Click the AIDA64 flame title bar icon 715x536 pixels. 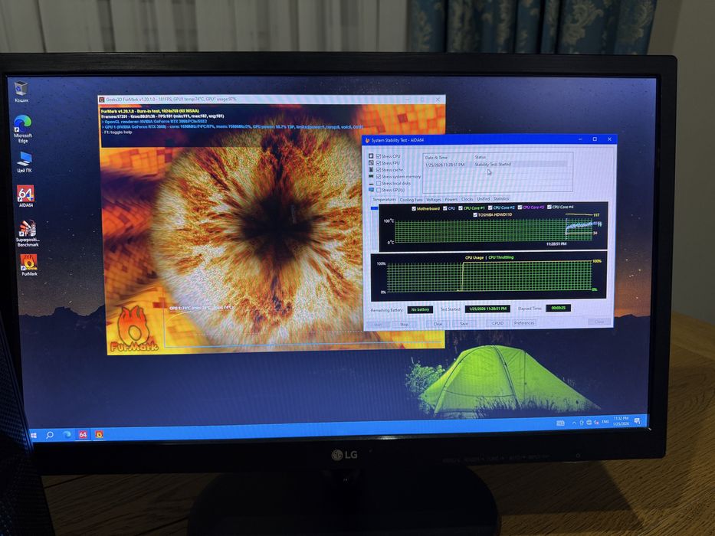tap(367, 140)
